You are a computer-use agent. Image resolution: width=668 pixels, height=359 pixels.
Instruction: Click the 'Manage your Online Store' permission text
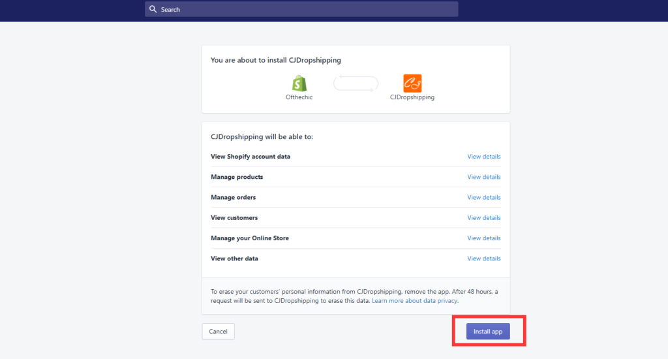click(250, 238)
